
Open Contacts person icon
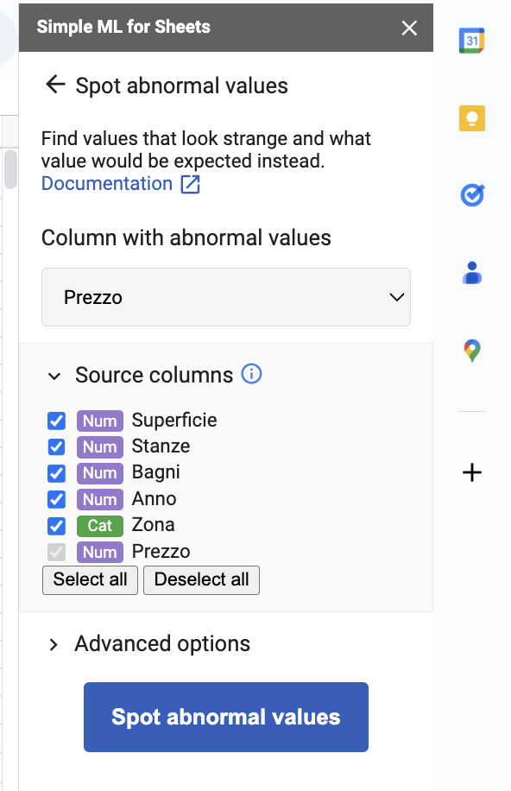[472, 273]
